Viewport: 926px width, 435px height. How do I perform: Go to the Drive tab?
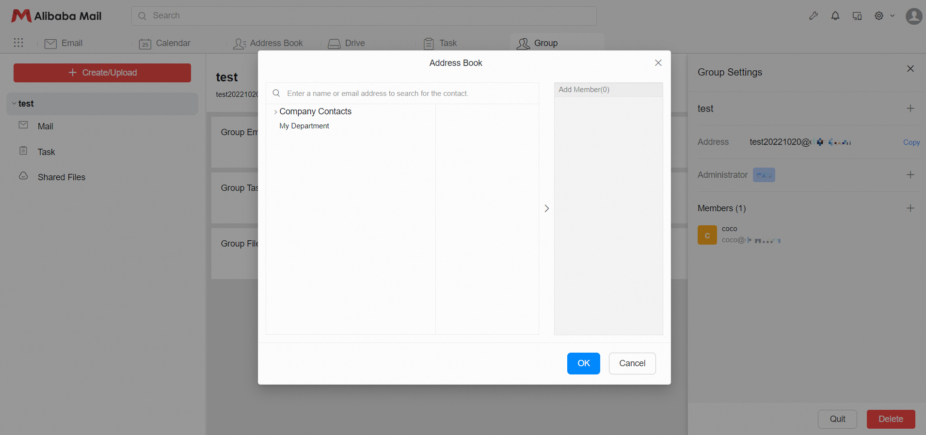(x=346, y=43)
